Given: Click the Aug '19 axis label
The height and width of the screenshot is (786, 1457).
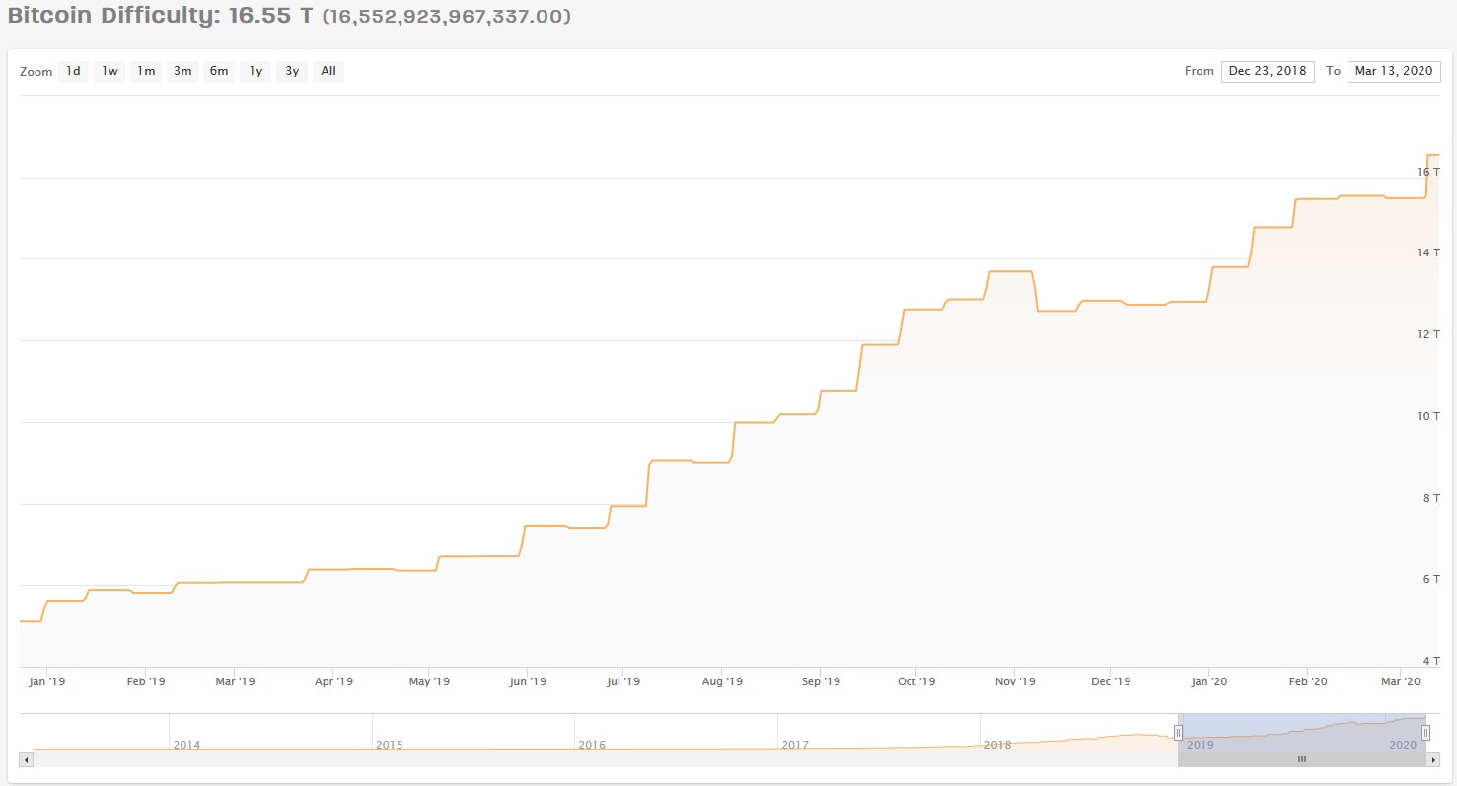Looking at the screenshot, I should pos(722,681).
